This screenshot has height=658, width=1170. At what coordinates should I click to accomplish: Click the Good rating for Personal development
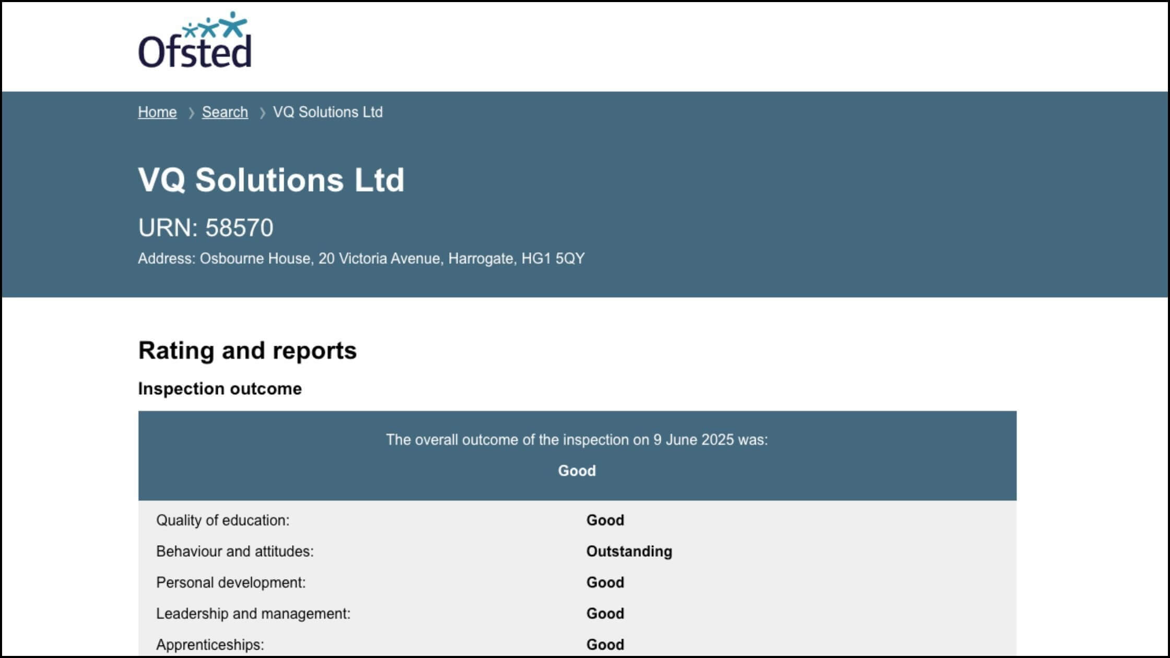click(x=605, y=583)
